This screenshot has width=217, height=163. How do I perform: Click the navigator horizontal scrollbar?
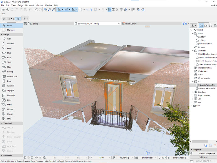pos(200,141)
